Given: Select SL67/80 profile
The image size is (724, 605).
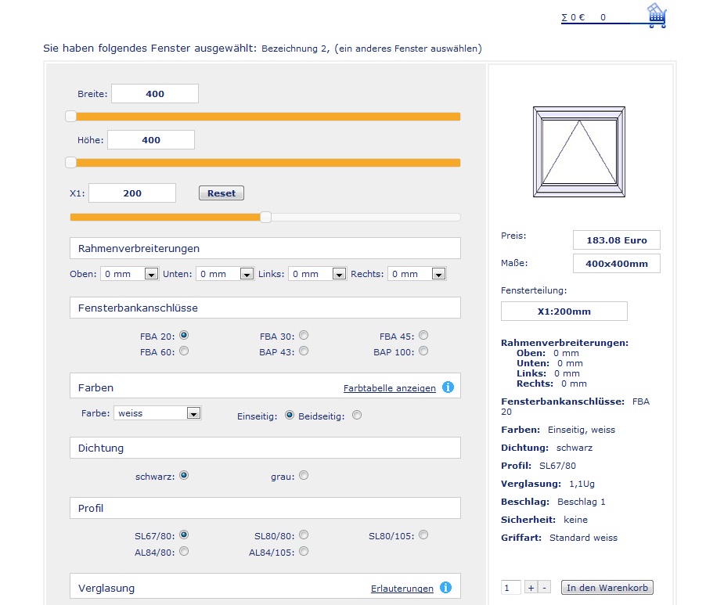Looking at the screenshot, I should click(184, 535).
